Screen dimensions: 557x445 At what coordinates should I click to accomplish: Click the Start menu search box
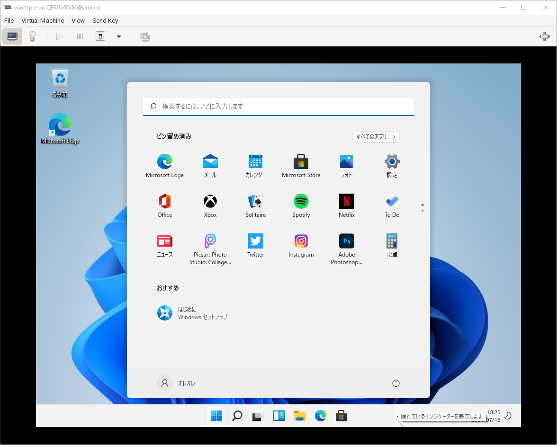278,106
